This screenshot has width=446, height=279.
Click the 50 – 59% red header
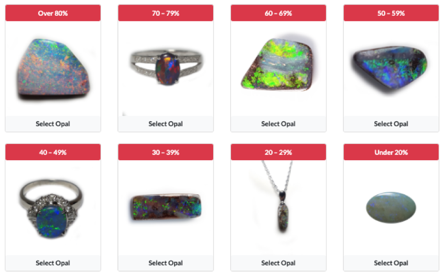391,13
